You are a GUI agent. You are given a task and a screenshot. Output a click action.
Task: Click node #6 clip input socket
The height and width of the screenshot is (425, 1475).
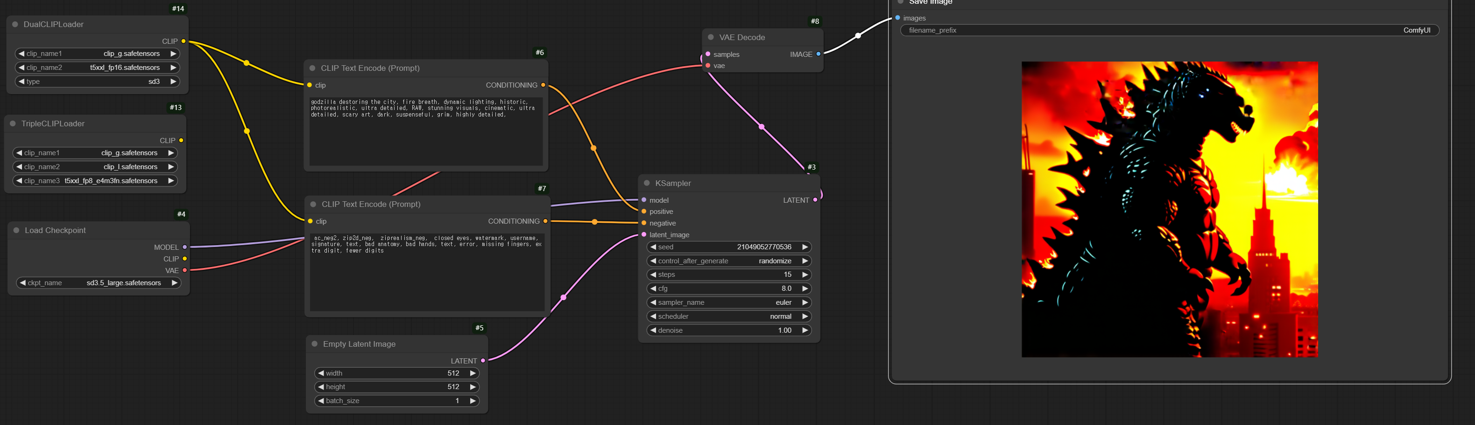click(x=310, y=85)
